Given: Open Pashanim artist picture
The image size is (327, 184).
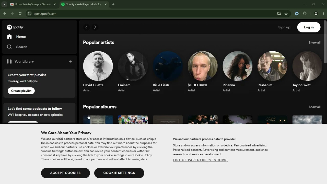Looking at the screenshot, I should click(x=272, y=66).
